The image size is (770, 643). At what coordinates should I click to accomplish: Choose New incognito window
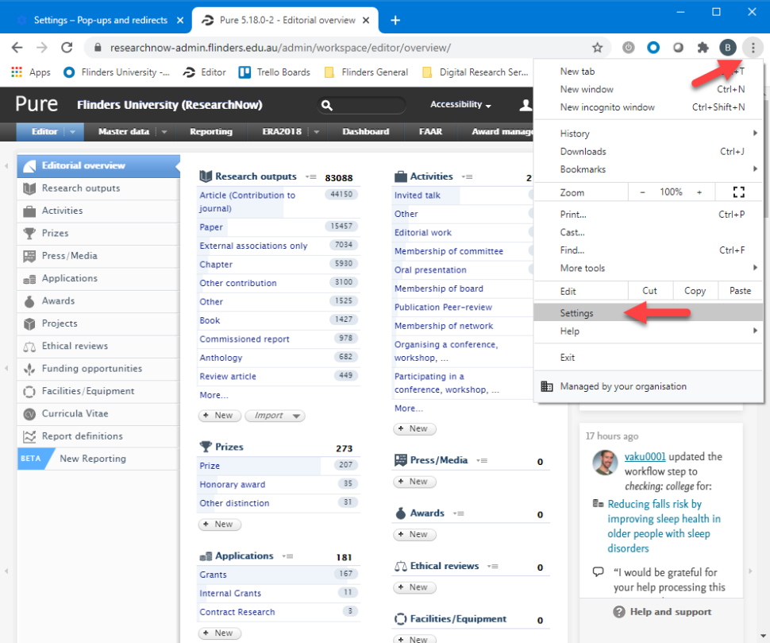(649, 107)
